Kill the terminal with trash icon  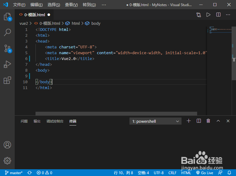(208, 121)
